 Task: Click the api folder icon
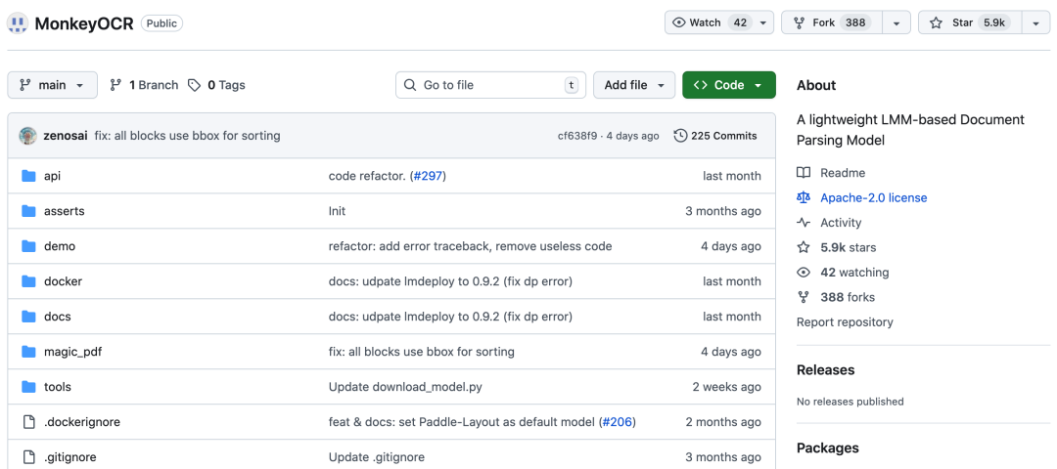click(x=28, y=176)
